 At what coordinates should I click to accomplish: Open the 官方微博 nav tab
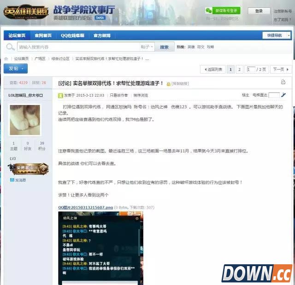102,35
